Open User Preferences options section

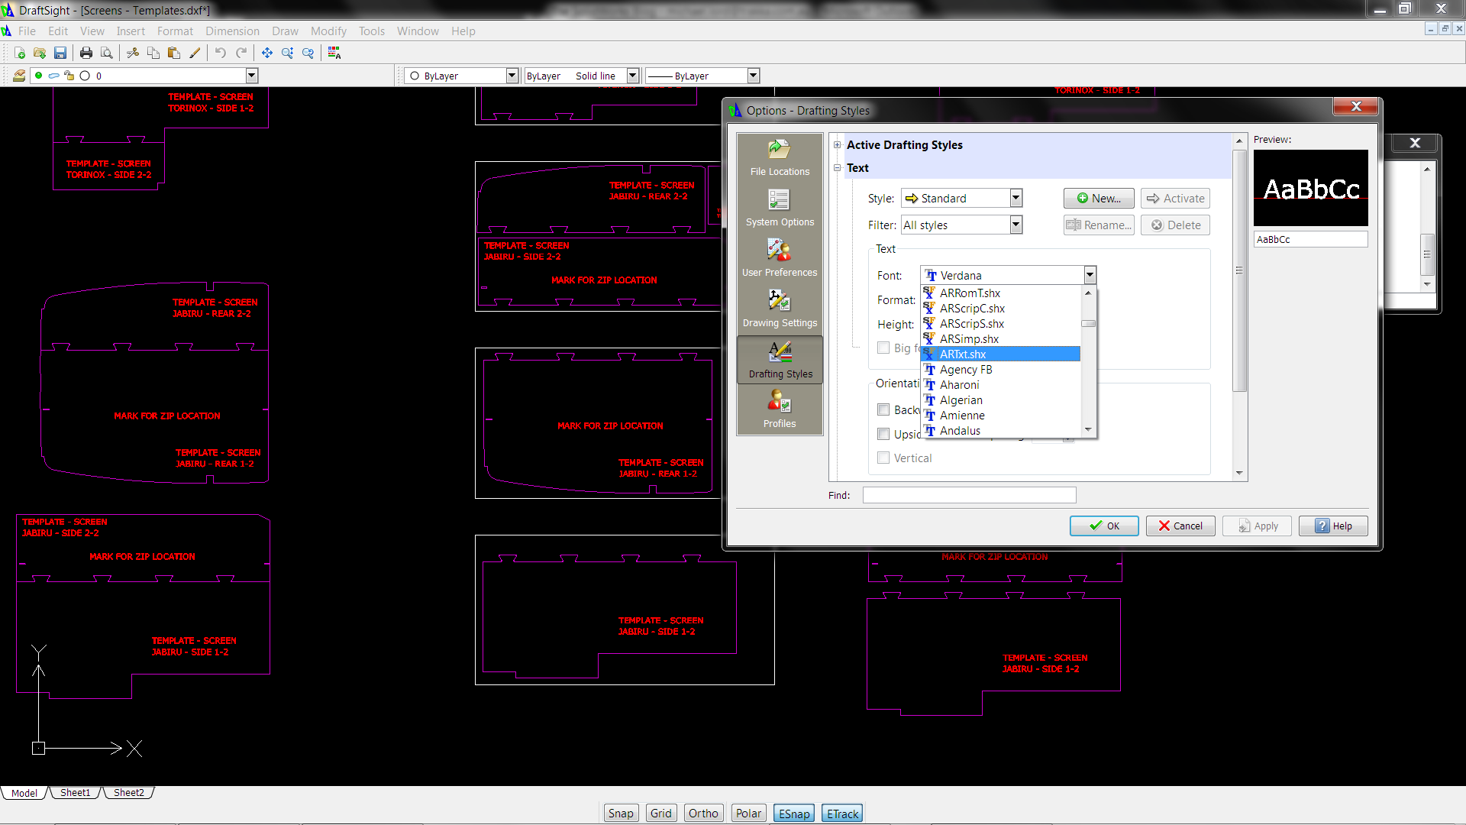click(x=780, y=258)
